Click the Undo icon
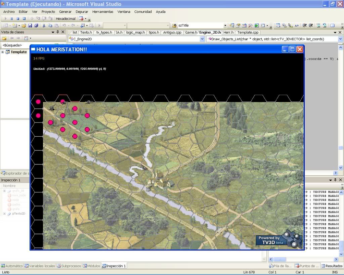The height and width of the screenshot is (275, 344). [x=64, y=26]
